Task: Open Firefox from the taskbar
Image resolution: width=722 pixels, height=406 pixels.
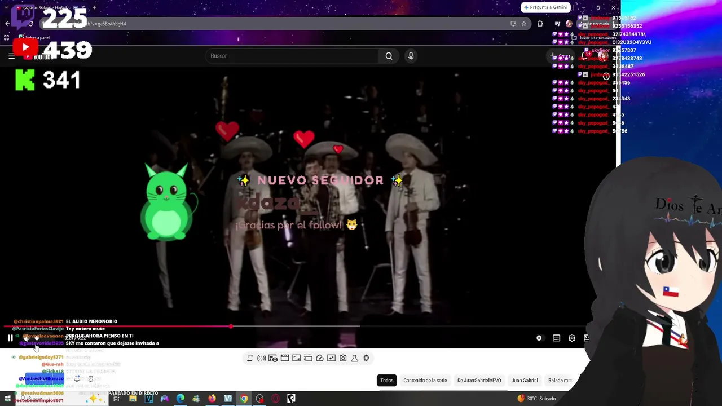Action: (x=212, y=399)
